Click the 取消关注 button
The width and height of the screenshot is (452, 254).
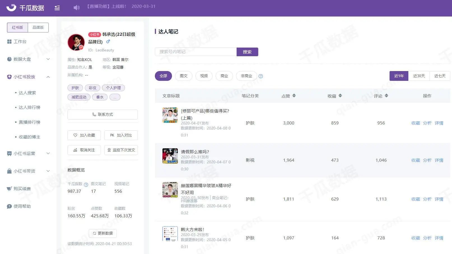(84, 150)
